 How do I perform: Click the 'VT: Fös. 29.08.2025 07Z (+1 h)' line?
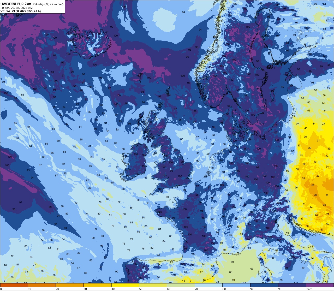21,11
